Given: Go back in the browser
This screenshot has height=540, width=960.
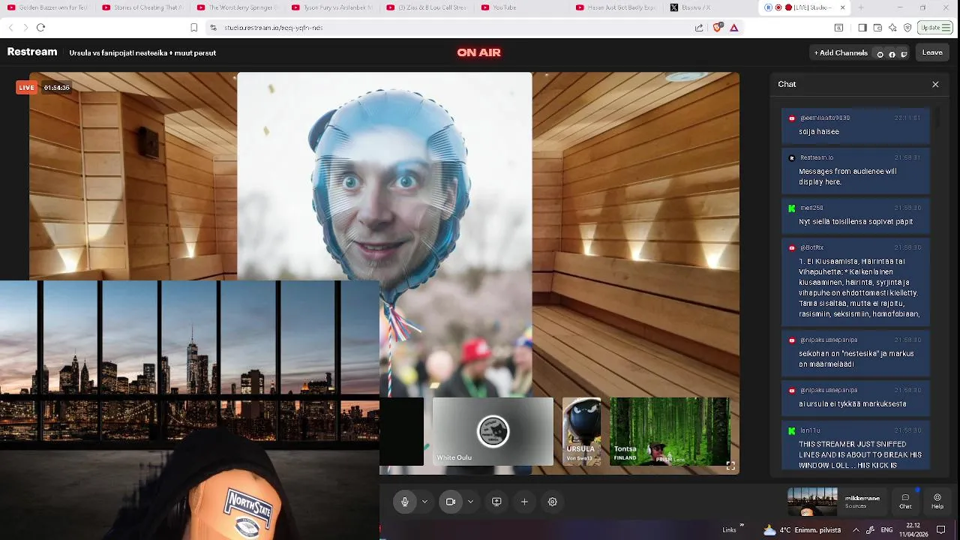Looking at the screenshot, I should coord(10,28).
